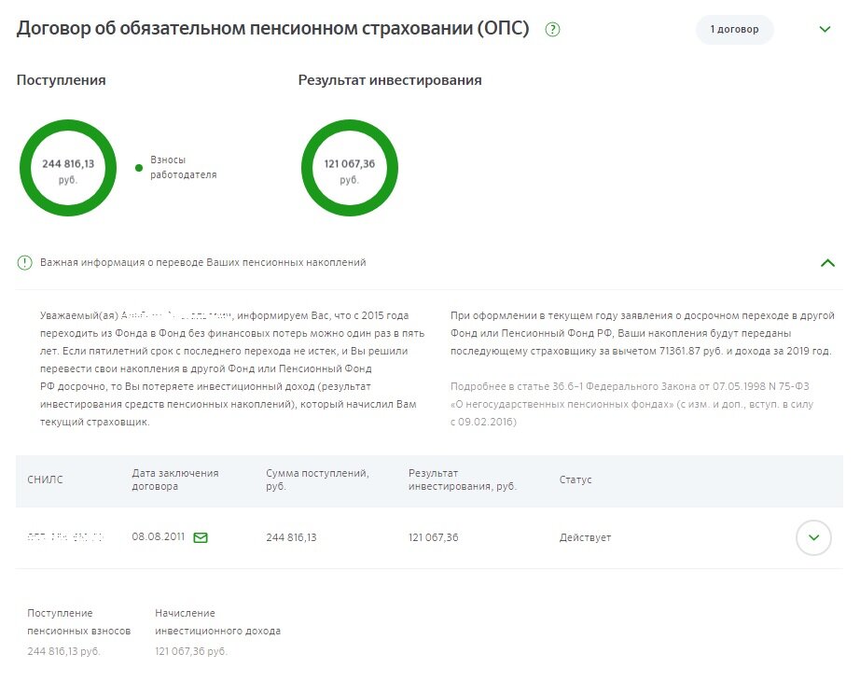Click the 'Поступления' heading
This screenshot has height=681, width=860.
(x=61, y=80)
